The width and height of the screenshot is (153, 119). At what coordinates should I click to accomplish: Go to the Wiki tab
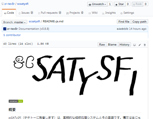93,13
